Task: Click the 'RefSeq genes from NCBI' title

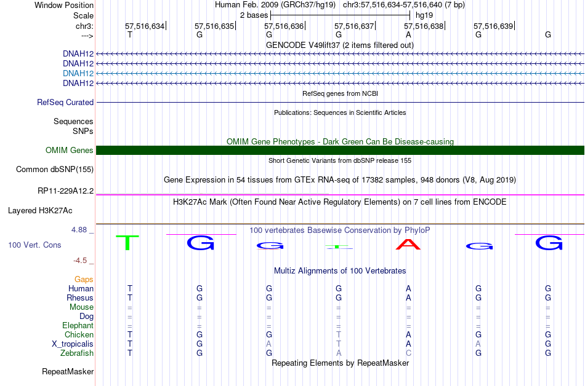Action: coord(341,94)
